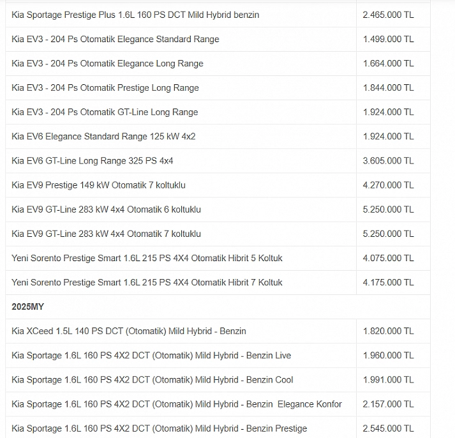Select the EV3 GT-Line Long Range row

point(218,112)
